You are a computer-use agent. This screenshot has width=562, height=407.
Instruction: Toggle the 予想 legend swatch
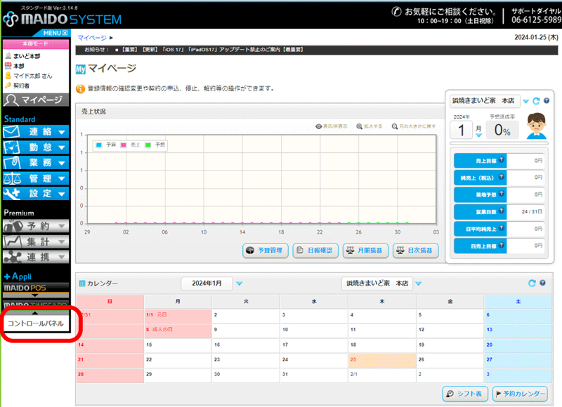[x=148, y=145]
